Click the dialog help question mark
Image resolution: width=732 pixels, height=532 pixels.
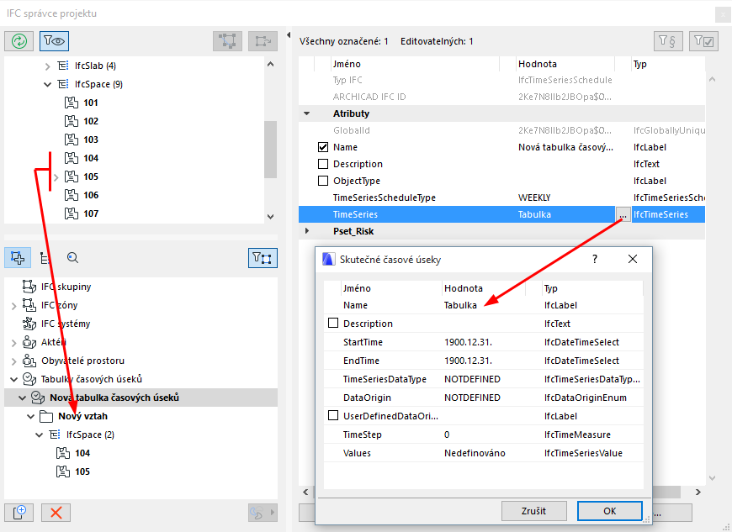[x=595, y=259]
